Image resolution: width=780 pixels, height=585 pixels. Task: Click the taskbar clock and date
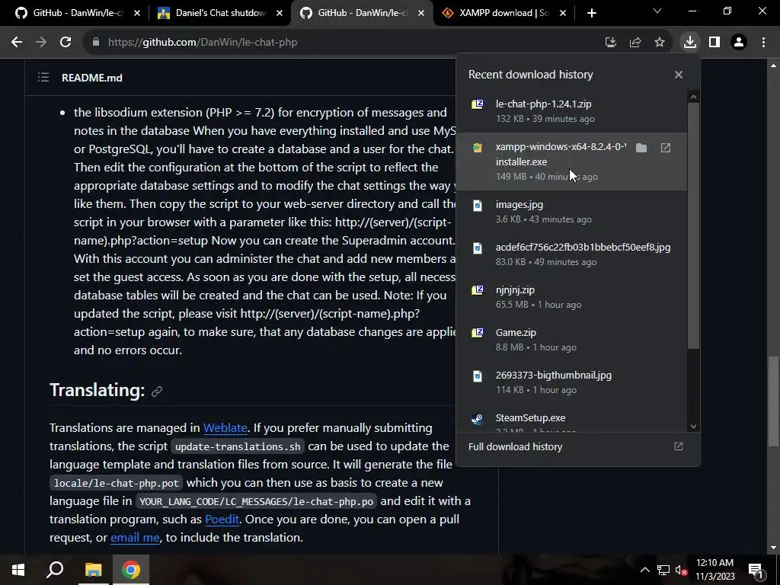[714, 570]
